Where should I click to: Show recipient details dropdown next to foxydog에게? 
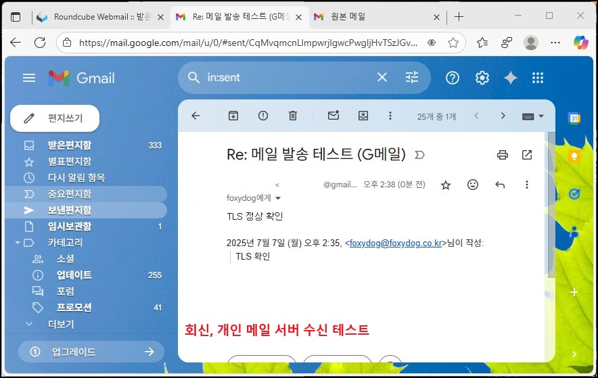[x=278, y=198]
